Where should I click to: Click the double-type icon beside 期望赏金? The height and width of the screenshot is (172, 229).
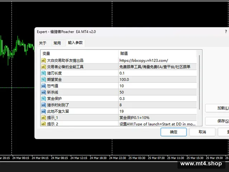pos(43,80)
